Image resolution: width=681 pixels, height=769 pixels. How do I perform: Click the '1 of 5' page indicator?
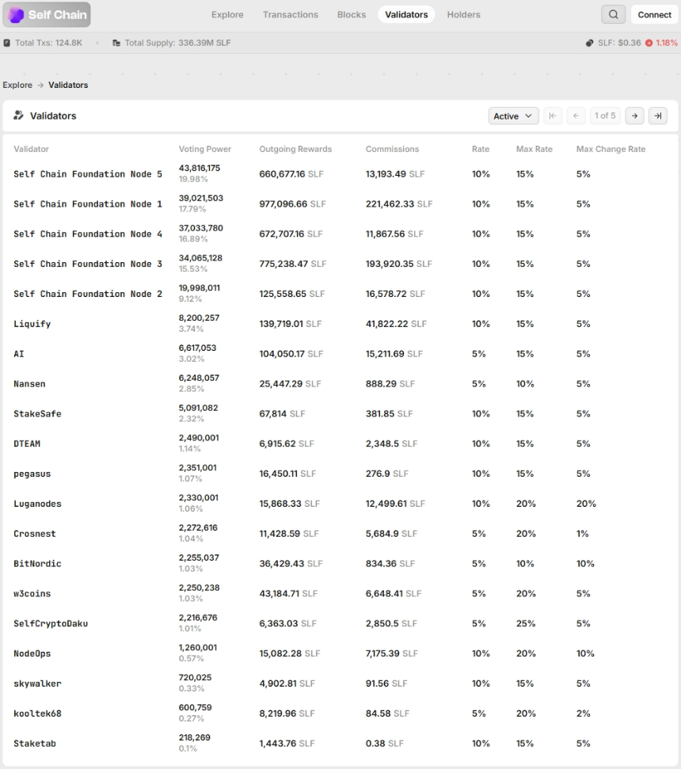605,116
